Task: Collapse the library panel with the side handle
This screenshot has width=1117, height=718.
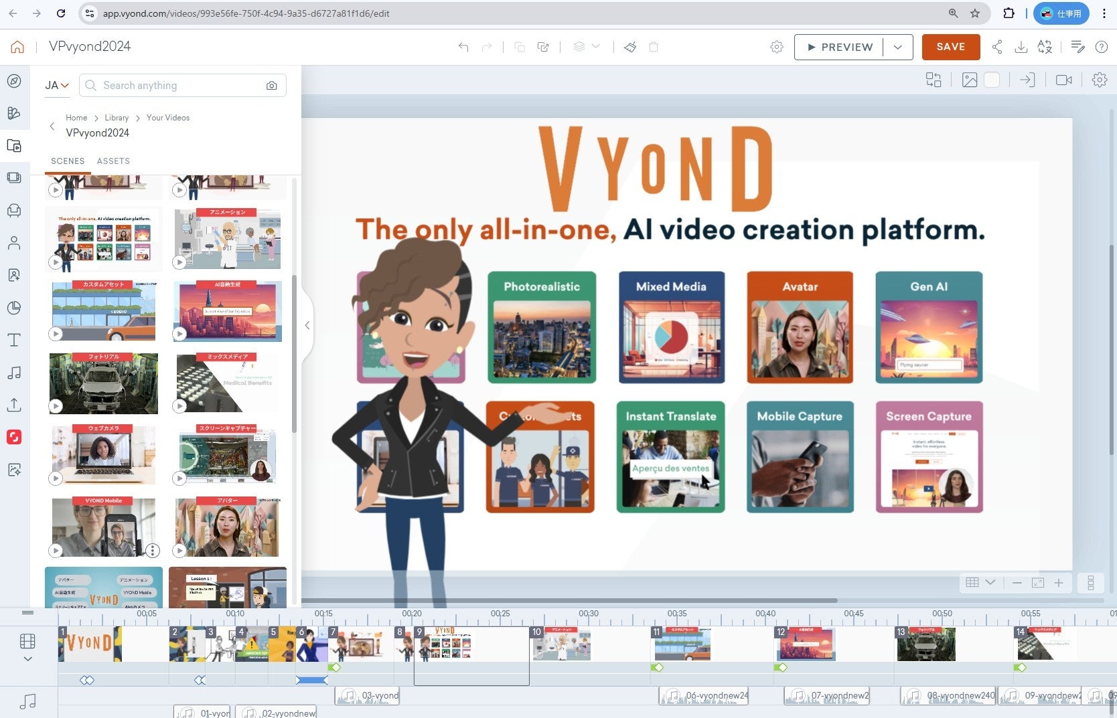Action: point(307,325)
